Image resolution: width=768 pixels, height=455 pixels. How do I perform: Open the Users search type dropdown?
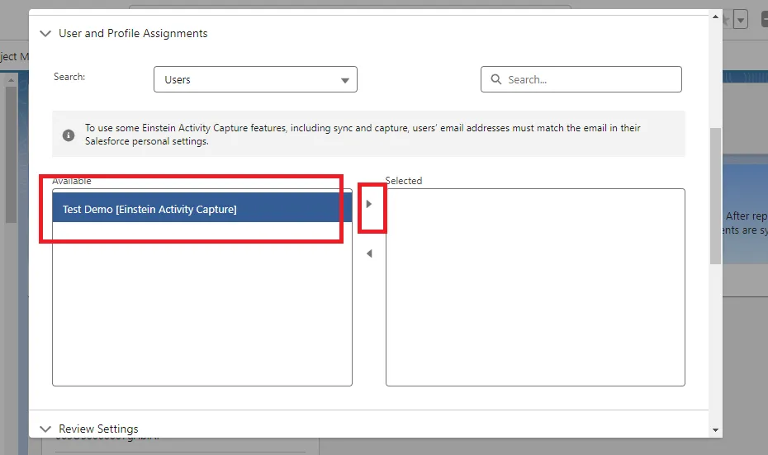(x=255, y=79)
